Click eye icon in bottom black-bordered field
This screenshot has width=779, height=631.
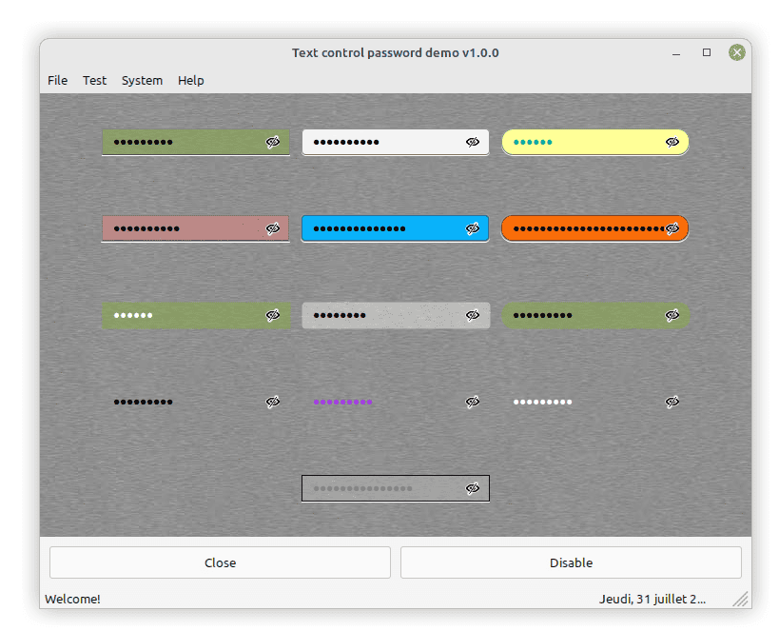[473, 488]
